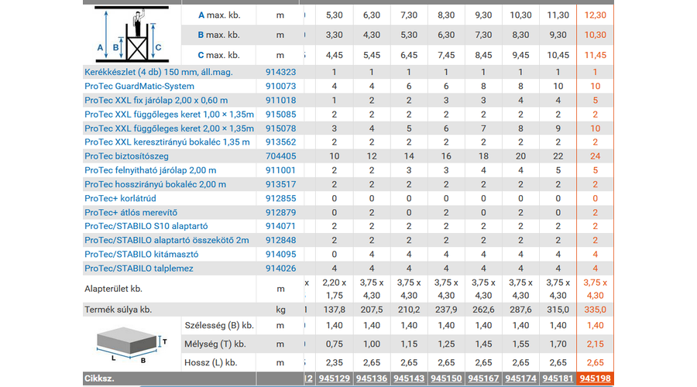Click article number 913562

280,142
